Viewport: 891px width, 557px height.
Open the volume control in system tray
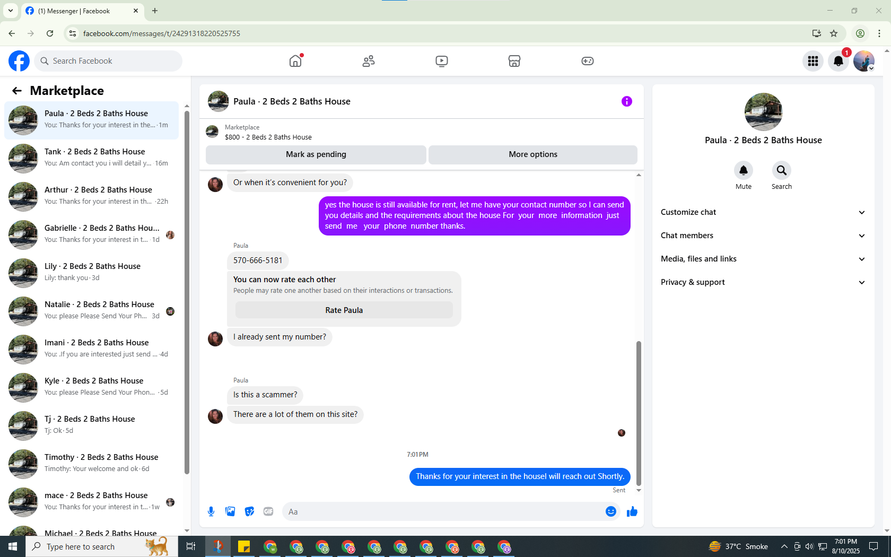(809, 546)
